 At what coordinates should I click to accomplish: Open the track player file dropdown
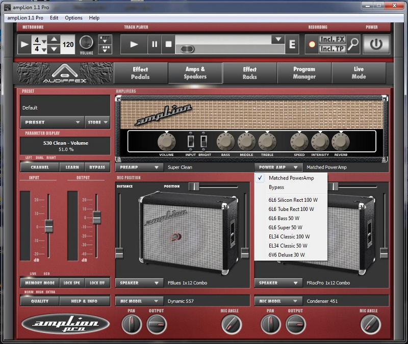[x=278, y=39]
